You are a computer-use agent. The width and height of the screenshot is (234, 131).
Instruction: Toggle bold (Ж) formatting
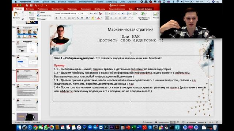pyautogui.click(x=56, y=18)
